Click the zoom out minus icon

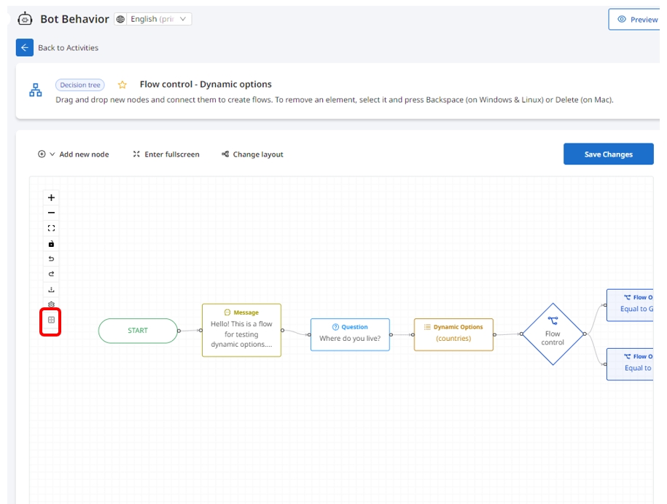[x=51, y=213]
